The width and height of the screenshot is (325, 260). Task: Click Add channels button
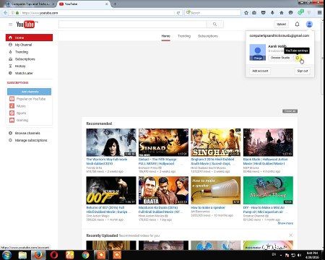(x=29, y=92)
